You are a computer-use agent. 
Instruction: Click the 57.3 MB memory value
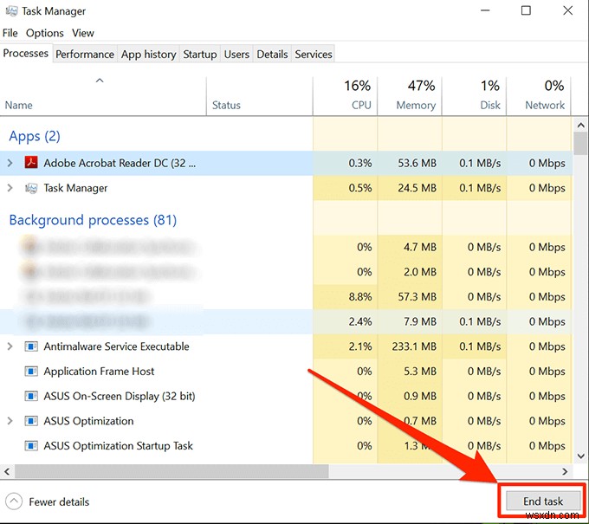click(x=417, y=297)
